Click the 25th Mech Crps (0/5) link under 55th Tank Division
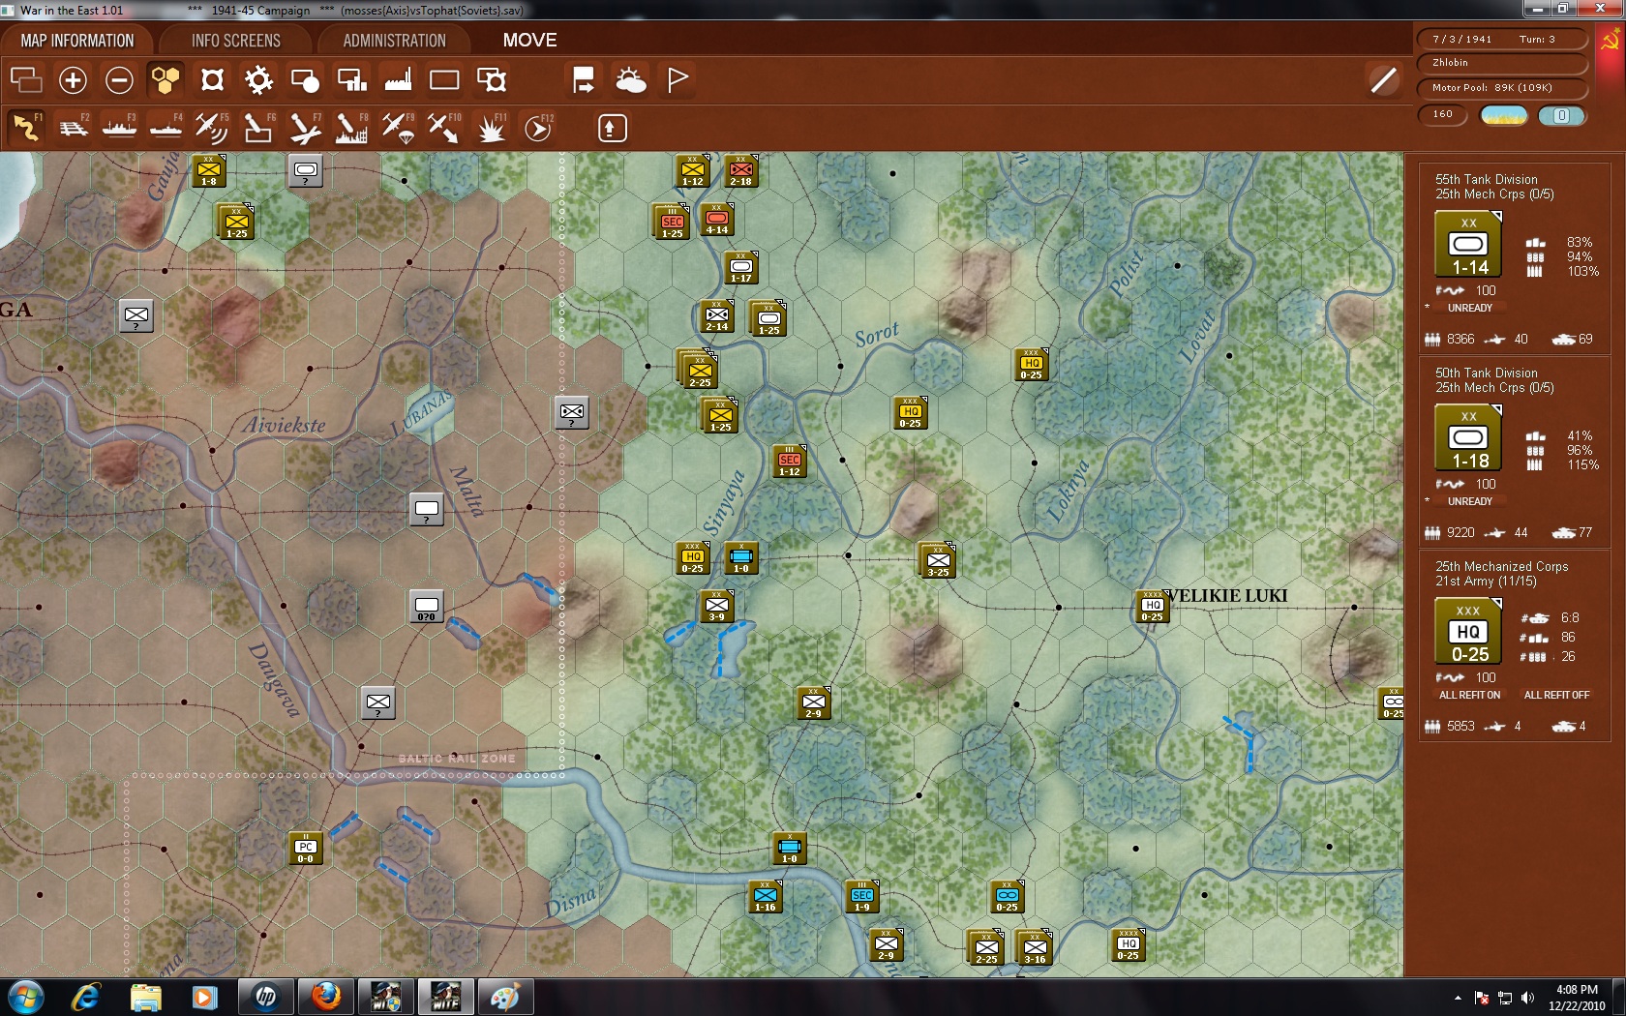 click(1494, 194)
